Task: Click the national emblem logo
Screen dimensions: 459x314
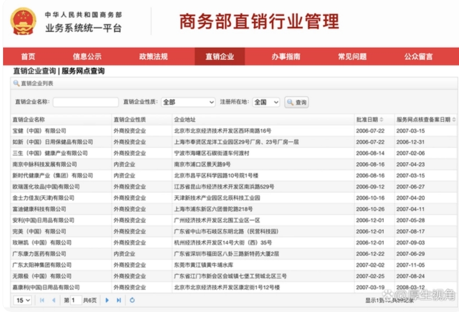Action: [23, 21]
